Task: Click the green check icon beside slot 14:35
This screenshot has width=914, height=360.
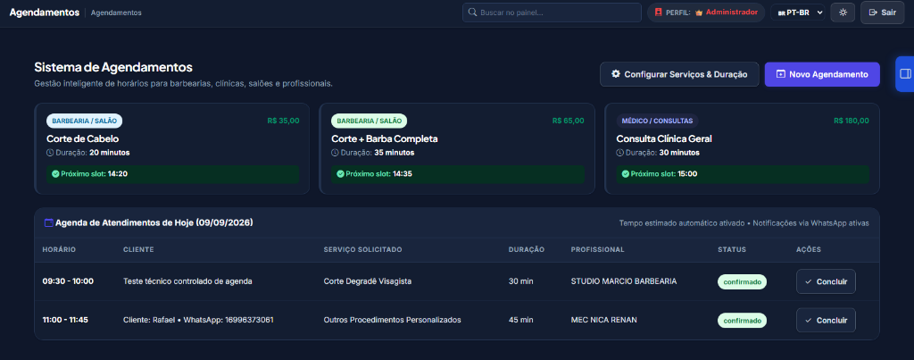Action: coord(340,174)
